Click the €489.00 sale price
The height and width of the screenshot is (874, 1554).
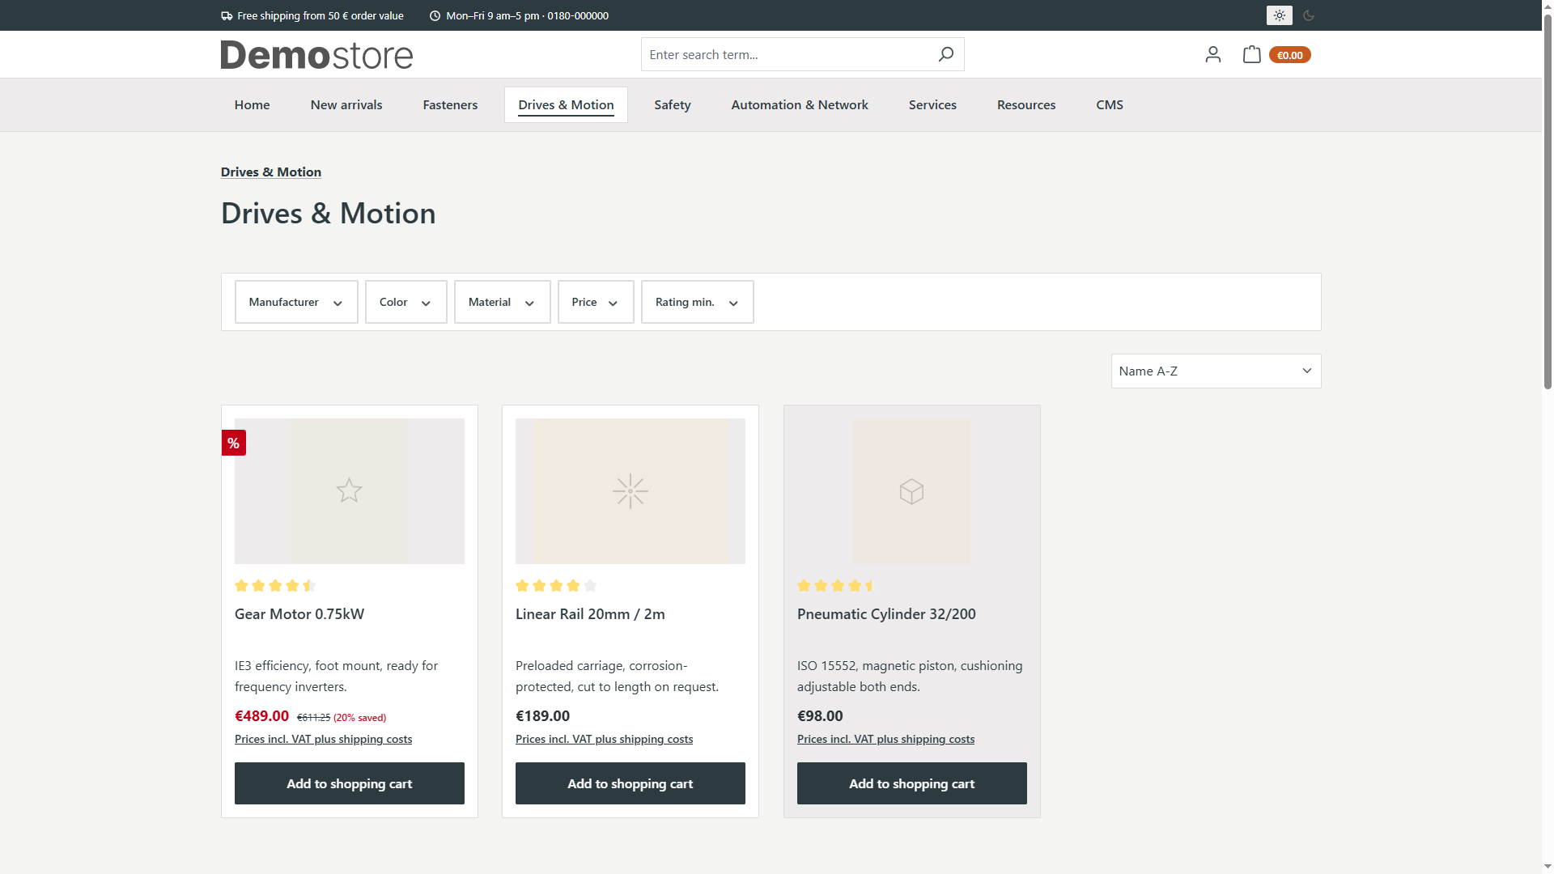pos(261,716)
